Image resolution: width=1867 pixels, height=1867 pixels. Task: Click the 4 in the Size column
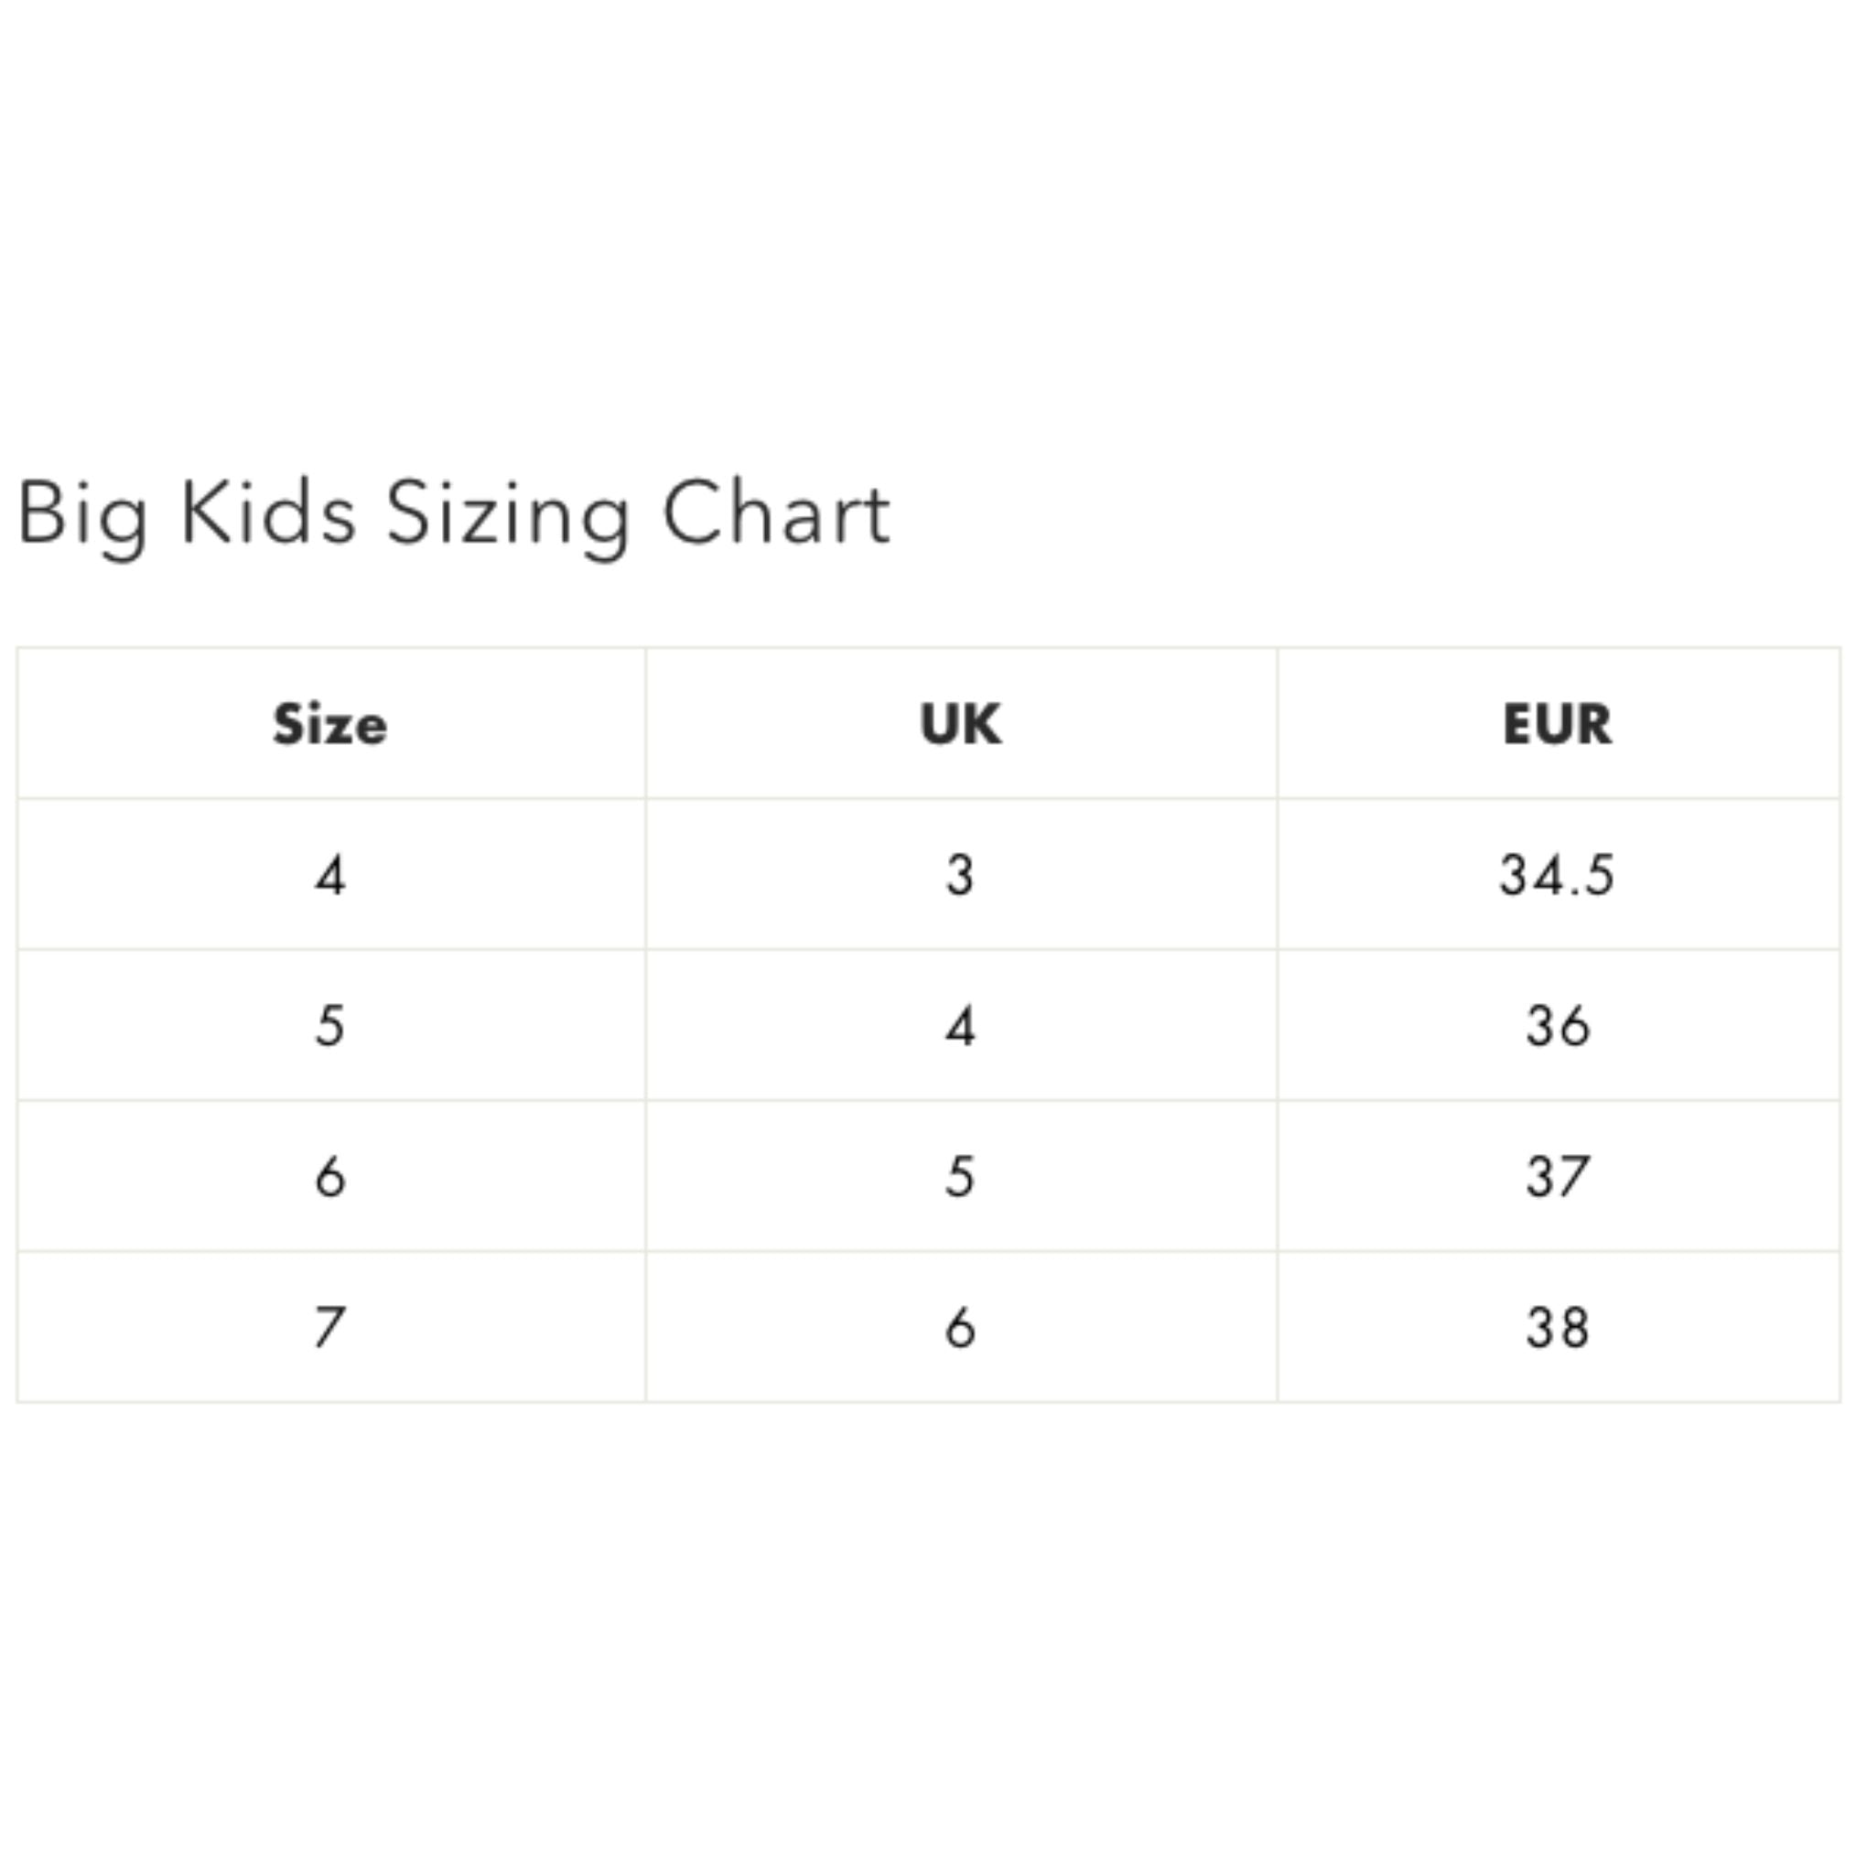(x=330, y=876)
